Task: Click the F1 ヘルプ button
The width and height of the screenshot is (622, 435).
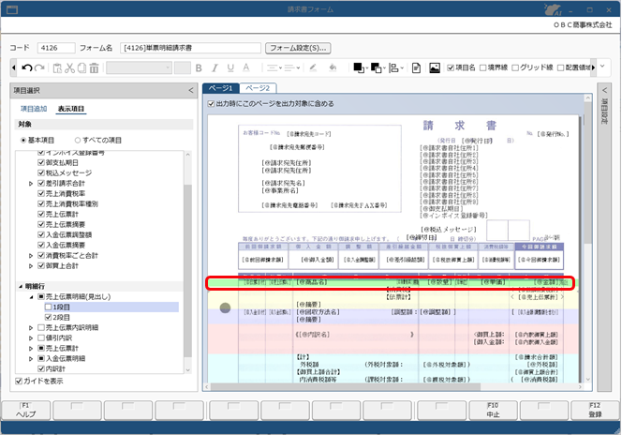Action: click(x=26, y=410)
